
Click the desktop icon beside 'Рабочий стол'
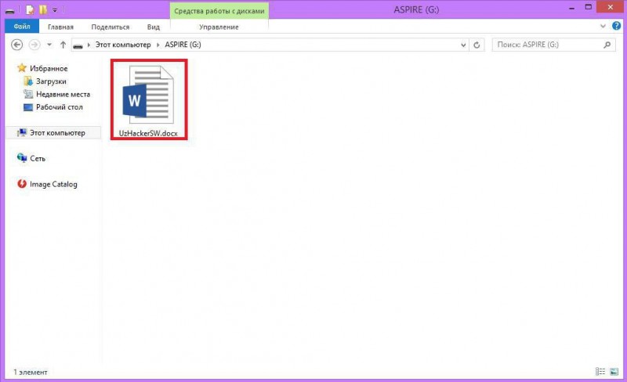tap(28, 107)
